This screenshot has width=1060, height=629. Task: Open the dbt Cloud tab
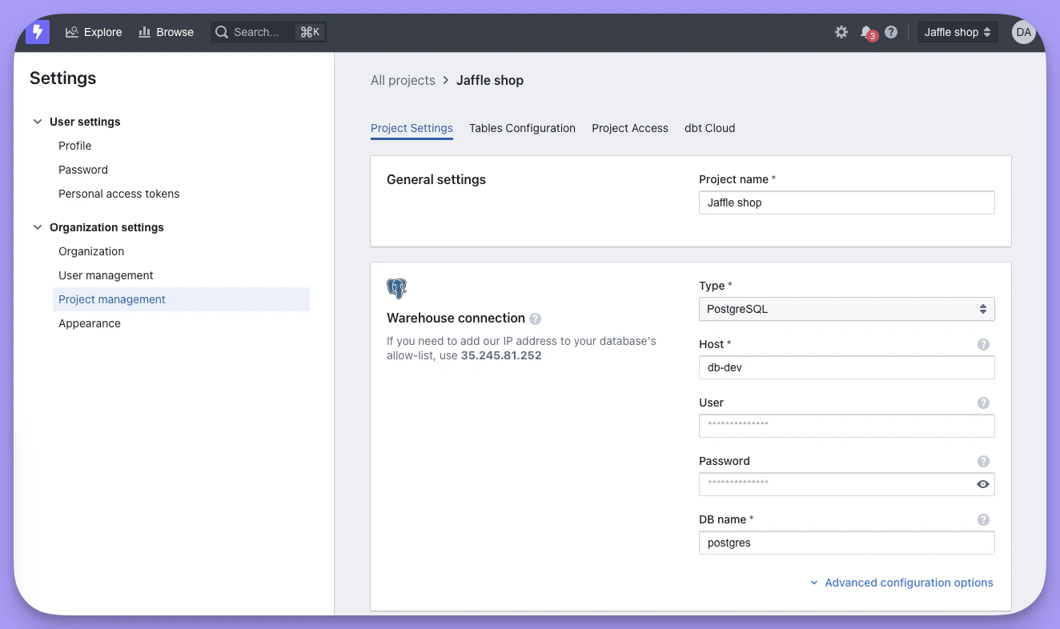click(709, 128)
